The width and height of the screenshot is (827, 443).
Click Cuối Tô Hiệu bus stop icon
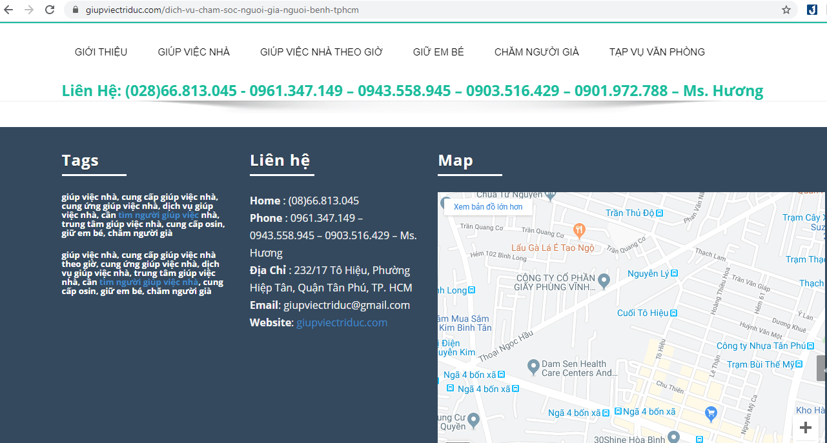[674, 313]
